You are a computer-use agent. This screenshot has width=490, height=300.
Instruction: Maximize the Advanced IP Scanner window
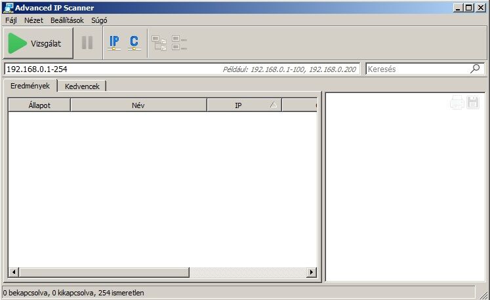[469, 8]
